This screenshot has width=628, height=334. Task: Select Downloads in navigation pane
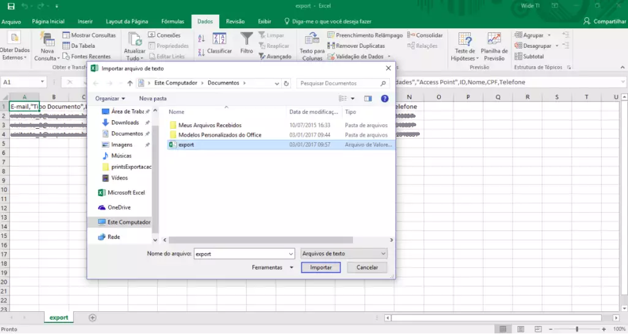[x=125, y=123]
